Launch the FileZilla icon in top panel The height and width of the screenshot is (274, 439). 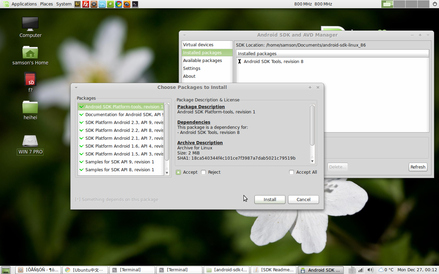click(86, 4)
